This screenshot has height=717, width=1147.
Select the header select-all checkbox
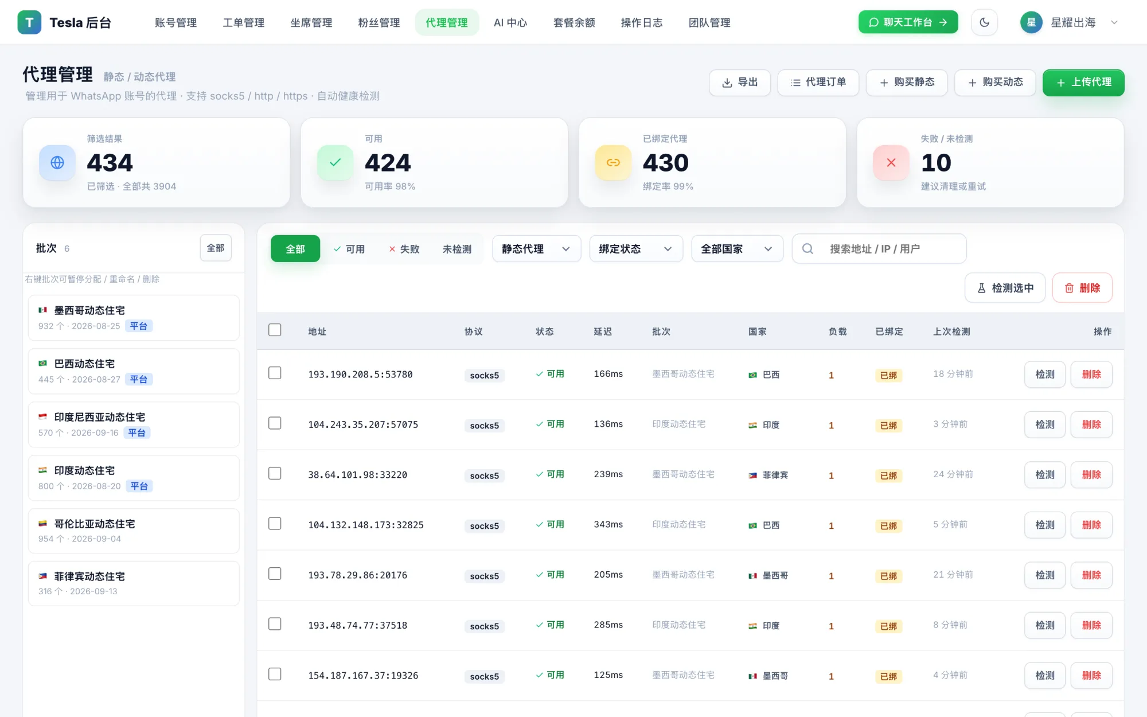coord(275,330)
